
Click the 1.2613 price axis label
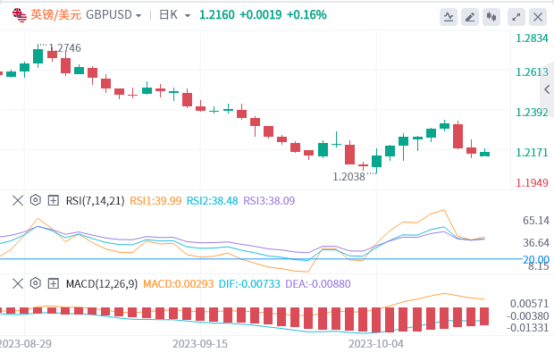coord(532,72)
